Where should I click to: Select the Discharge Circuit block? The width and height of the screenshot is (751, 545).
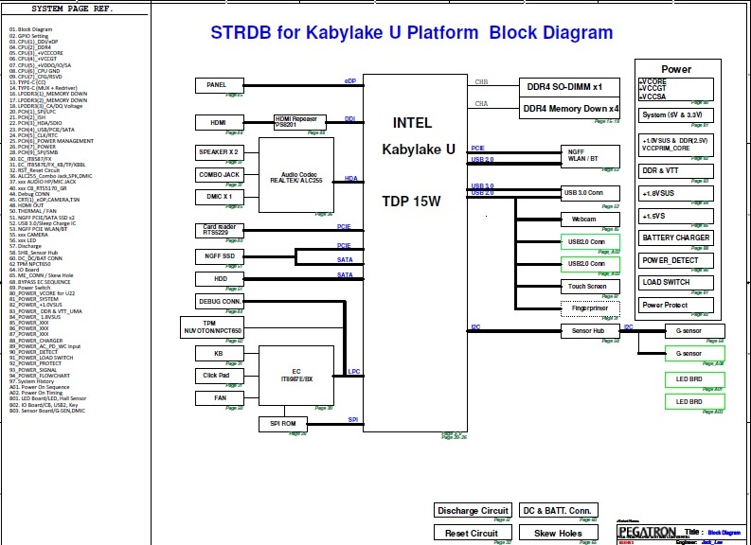[x=473, y=511]
